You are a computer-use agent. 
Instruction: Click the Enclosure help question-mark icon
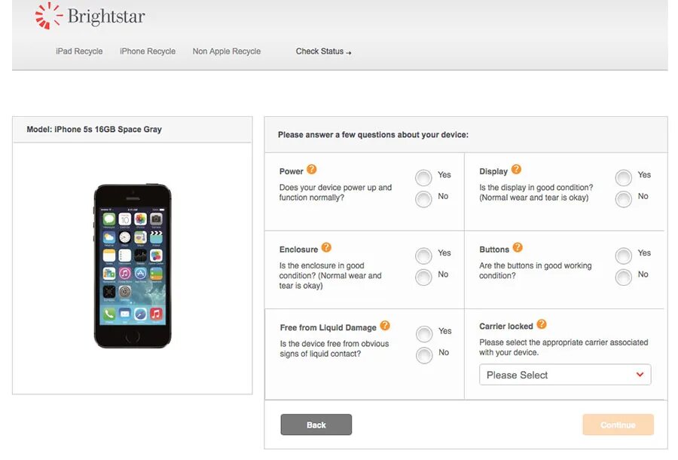(x=326, y=247)
